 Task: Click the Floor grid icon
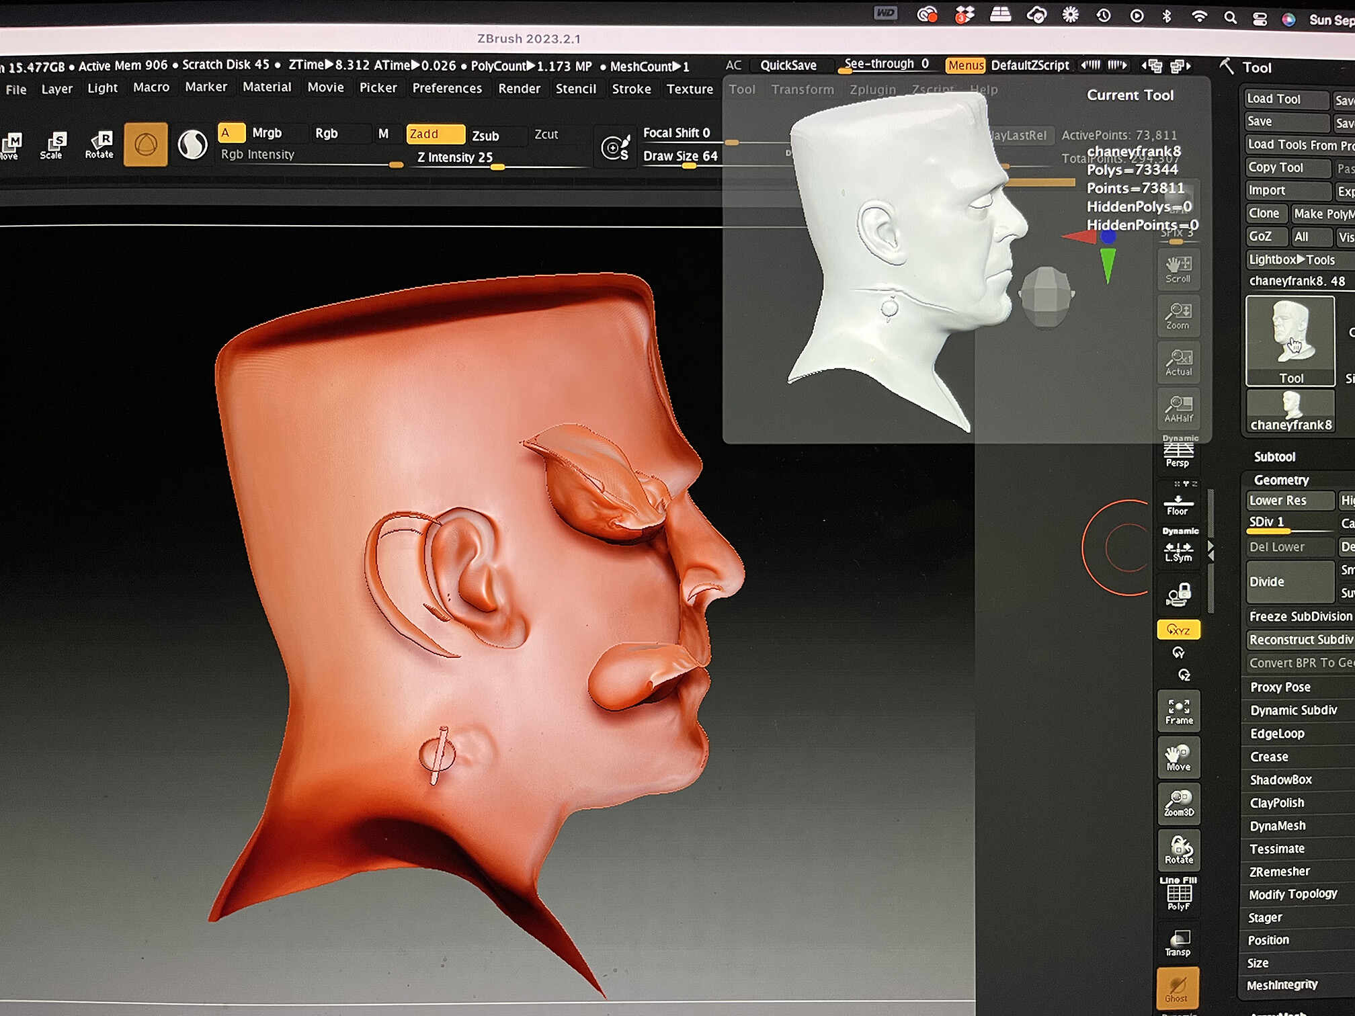coord(1178,505)
